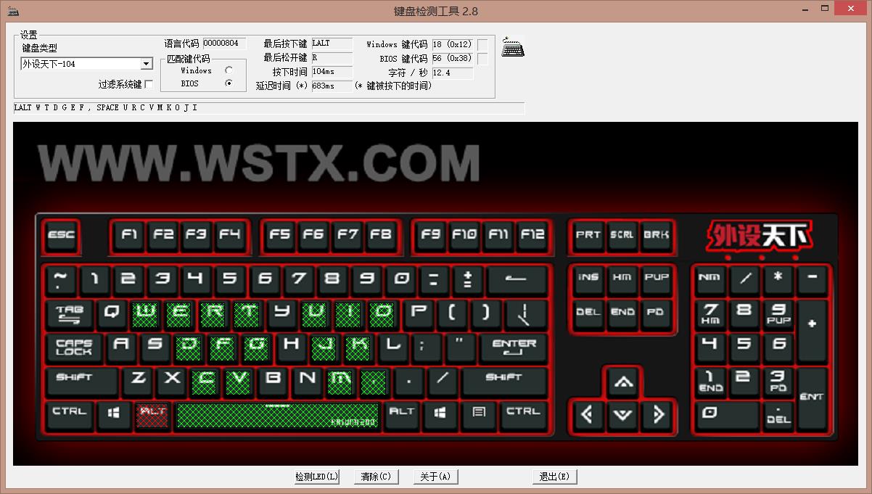Open the keyboard type dropdown 外设天下-104

(x=147, y=63)
